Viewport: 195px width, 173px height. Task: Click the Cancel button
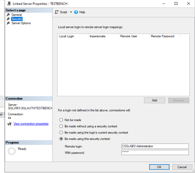182,167
